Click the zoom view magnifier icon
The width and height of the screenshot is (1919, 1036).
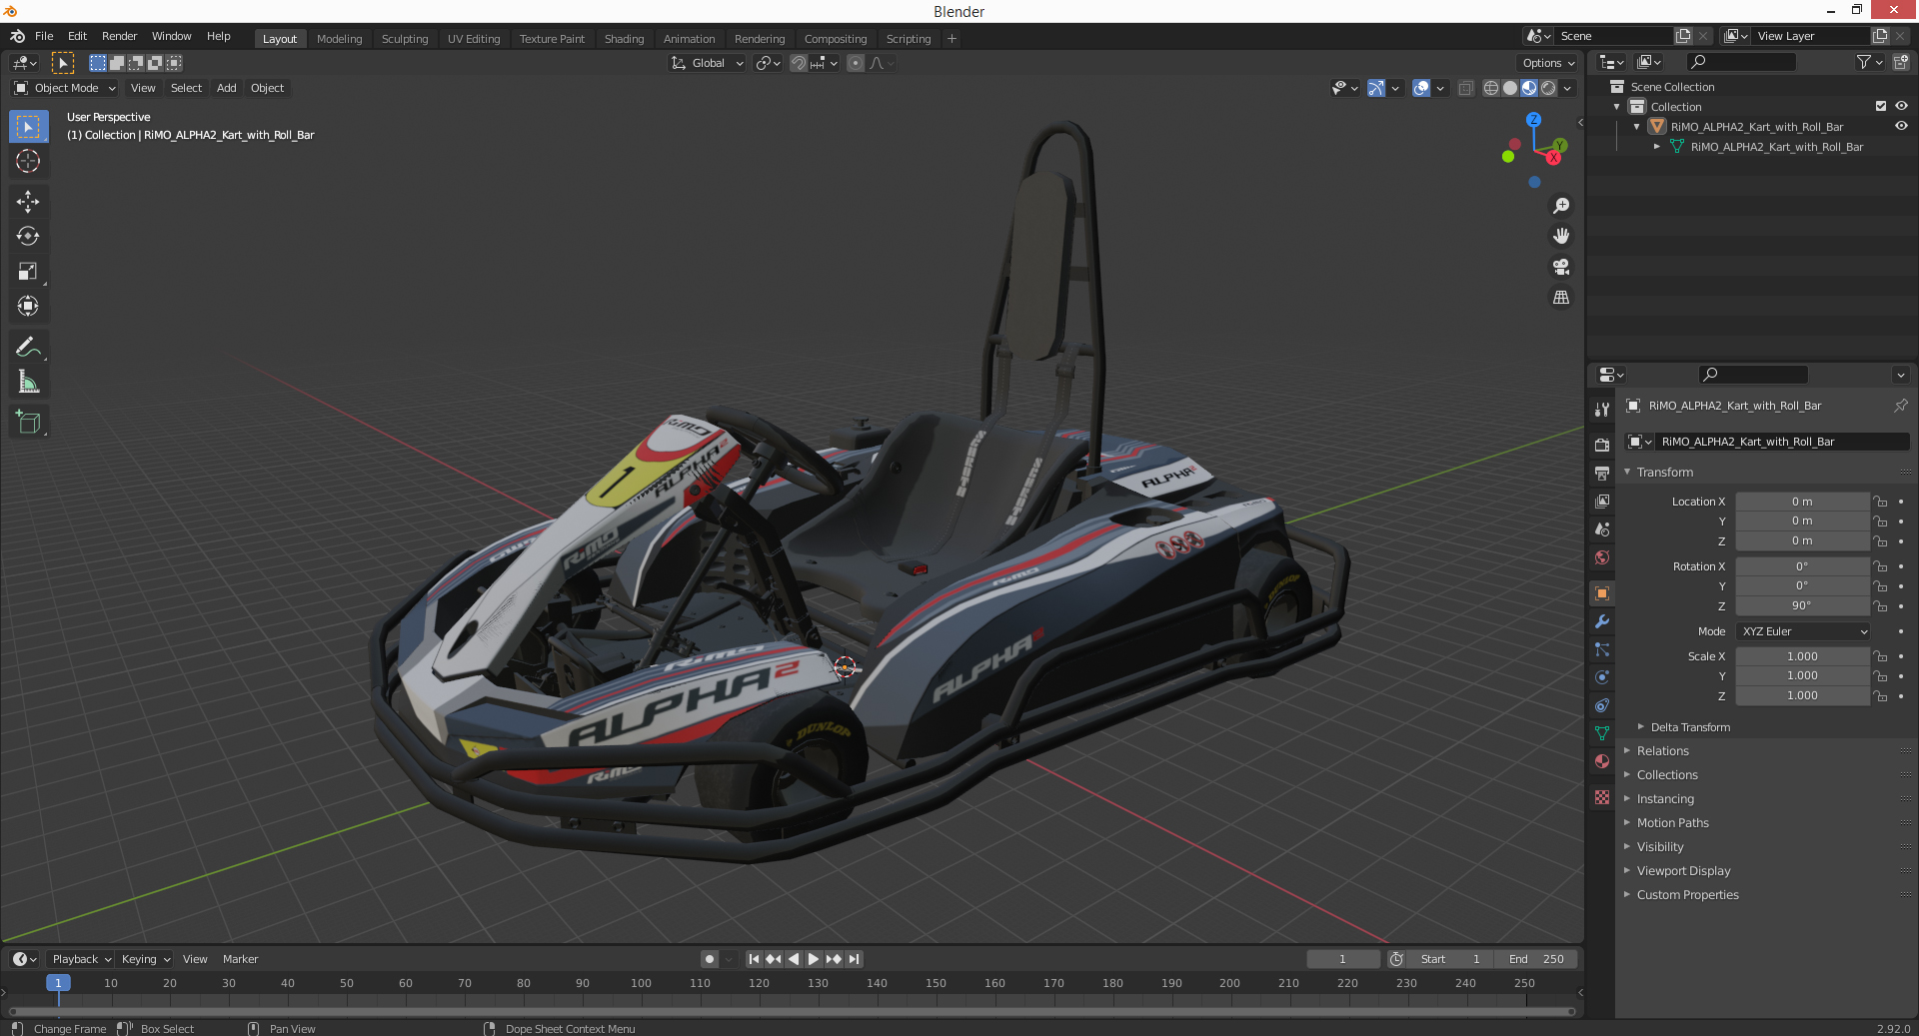point(1561,206)
